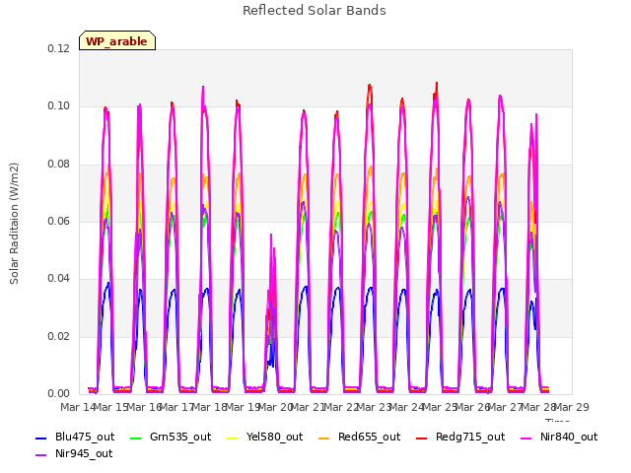Screen dimensions: 631x473
Task: Click the 0.06 y-axis tick label
Action: coord(59,221)
